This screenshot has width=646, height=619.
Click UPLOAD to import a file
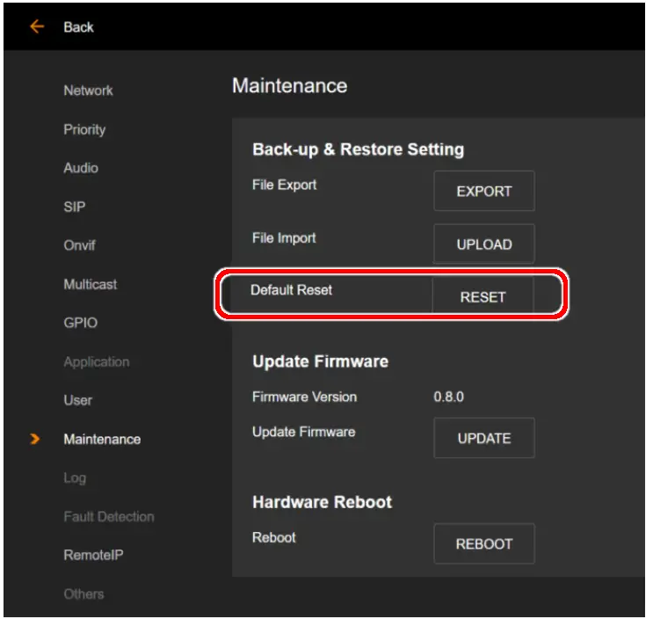click(x=483, y=244)
